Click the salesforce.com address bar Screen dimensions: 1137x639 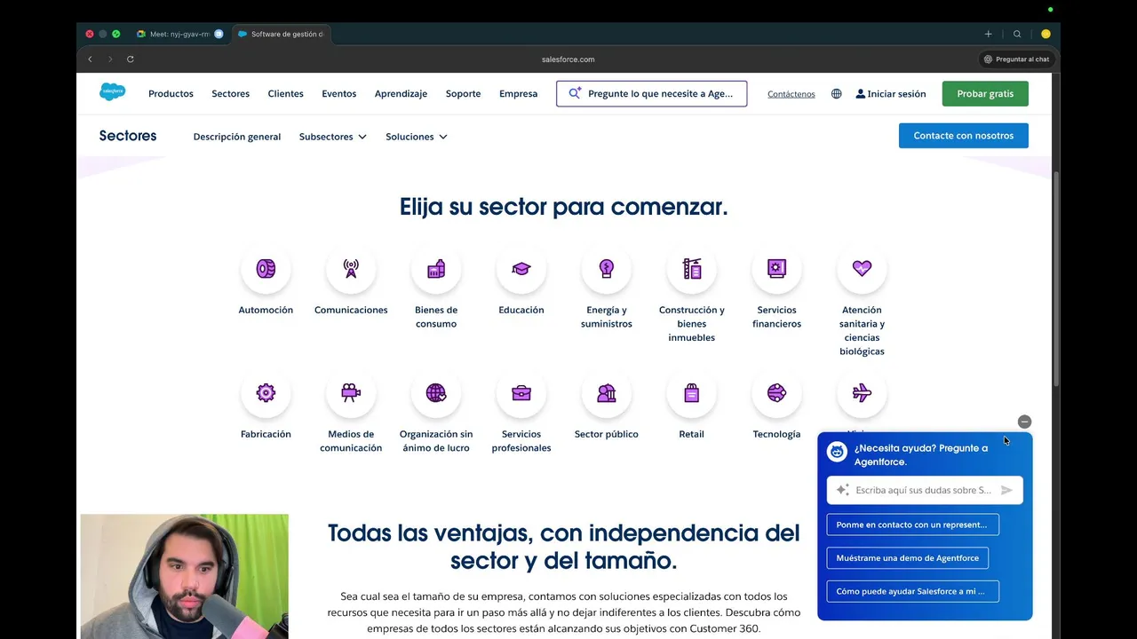568,59
